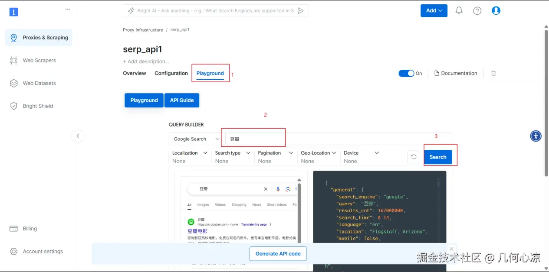Clear the Google preview search box
549x272 pixels.
(x=266, y=189)
